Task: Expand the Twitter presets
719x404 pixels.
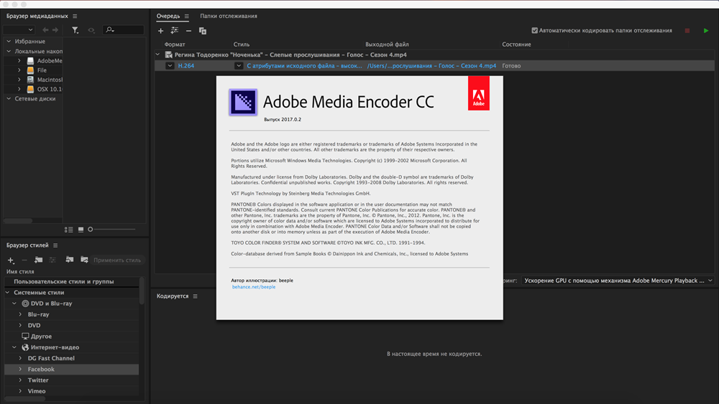Action: [x=20, y=380]
